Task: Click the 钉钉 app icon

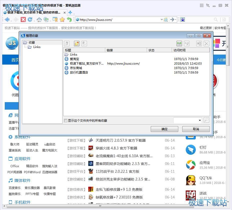Action: 190,150
